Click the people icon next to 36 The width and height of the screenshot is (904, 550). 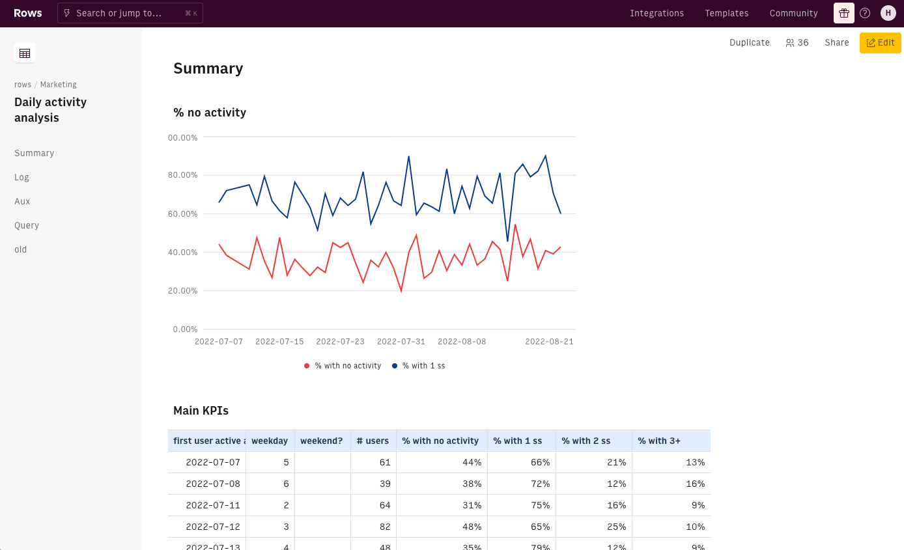point(790,43)
